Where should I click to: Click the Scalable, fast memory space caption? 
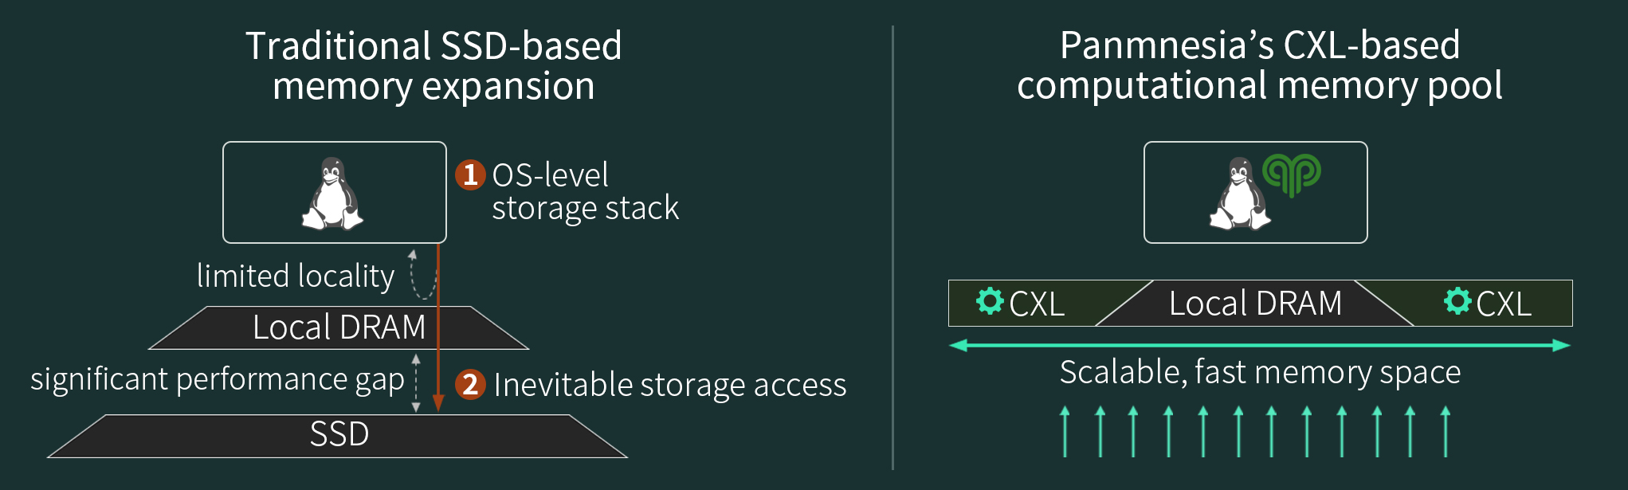pyautogui.click(x=1260, y=373)
